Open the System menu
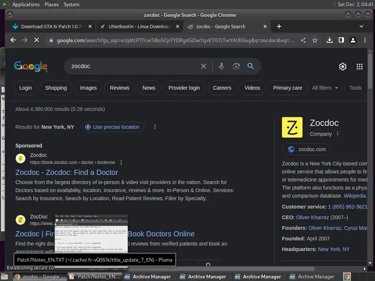Image resolution: width=375 pixels, height=281 pixels. (71, 4)
